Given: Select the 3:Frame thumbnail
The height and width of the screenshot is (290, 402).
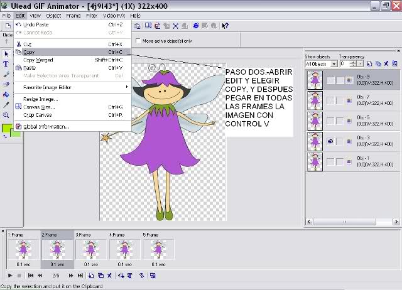Looking at the screenshot, I should pos(90,250).
